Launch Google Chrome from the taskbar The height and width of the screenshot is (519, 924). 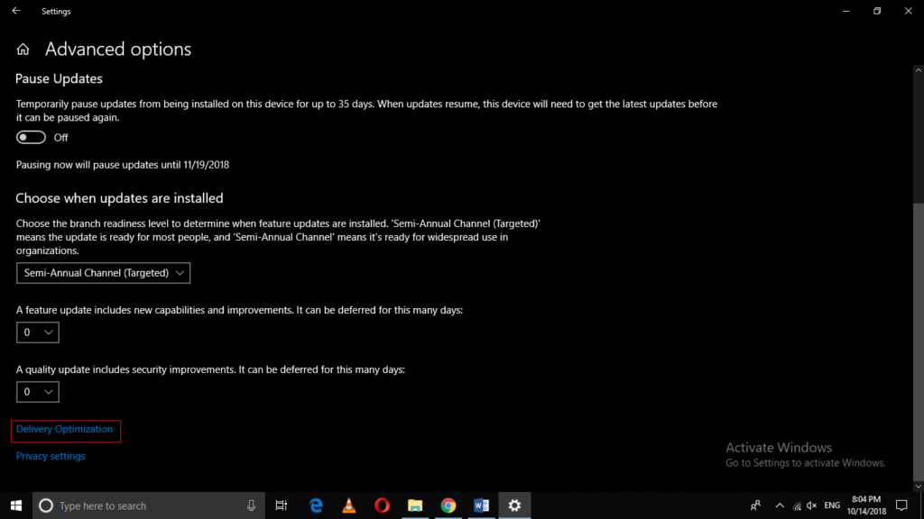pos(448,505)
